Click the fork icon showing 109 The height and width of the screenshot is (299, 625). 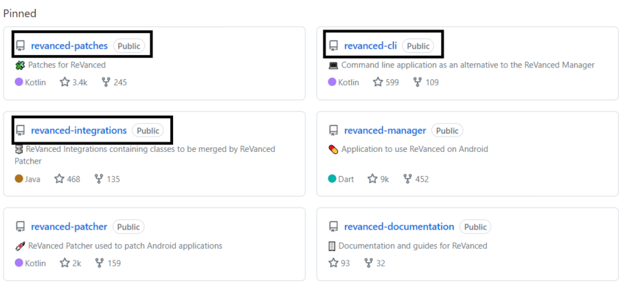[x=418, y=82]
